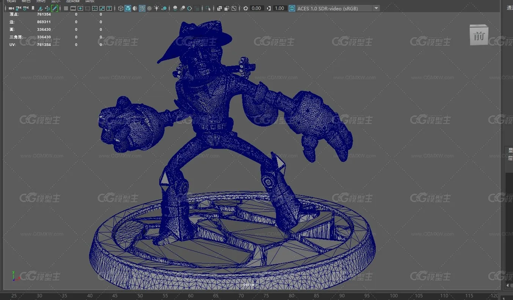The width and height of the screenshot is (513, 300).
Task: Select the UV value 761354
Action: tap(44, 45)
